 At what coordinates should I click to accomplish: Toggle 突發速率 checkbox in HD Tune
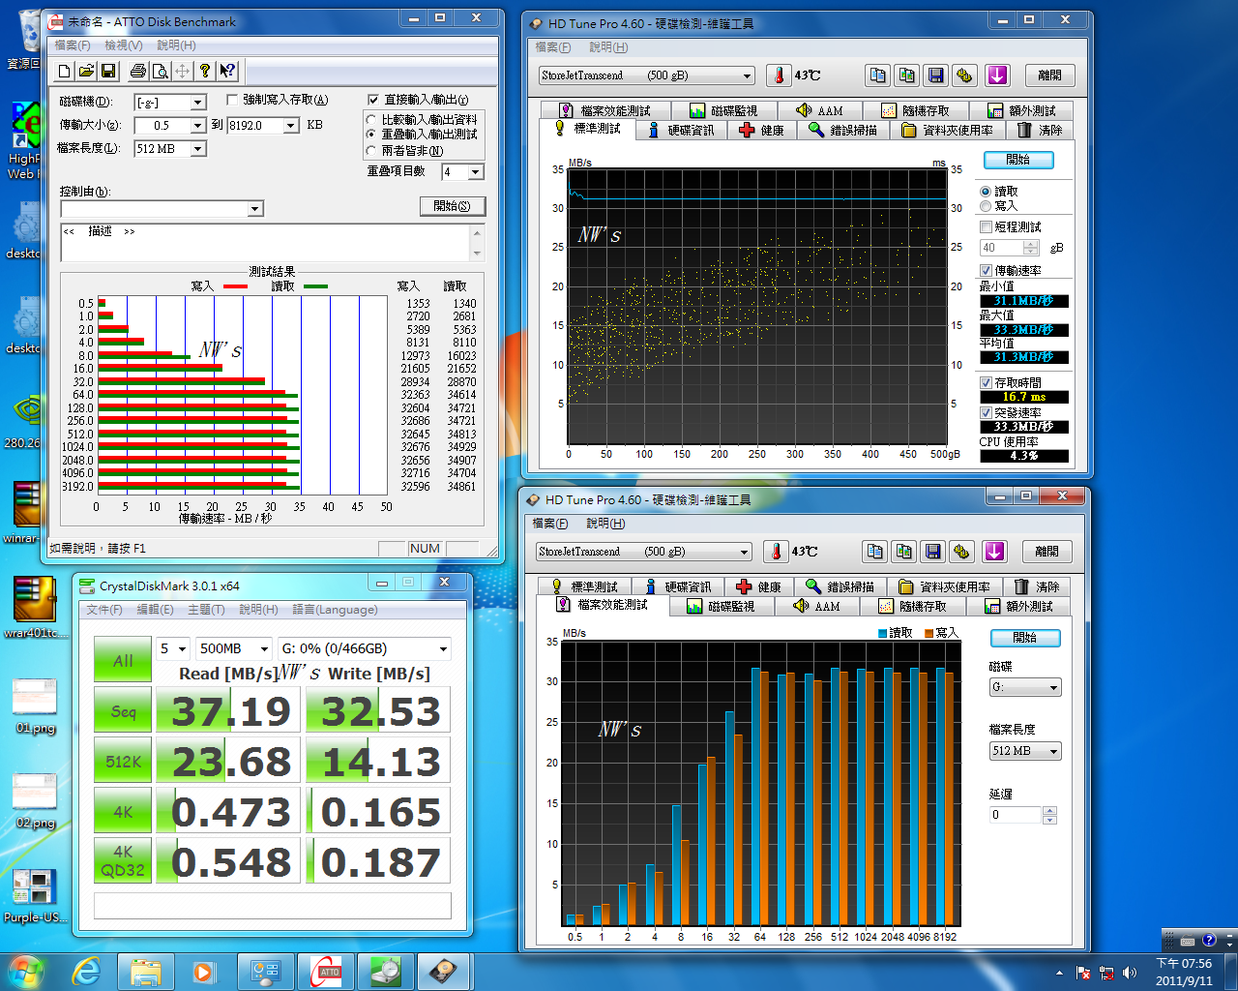(x=987, y=413)
